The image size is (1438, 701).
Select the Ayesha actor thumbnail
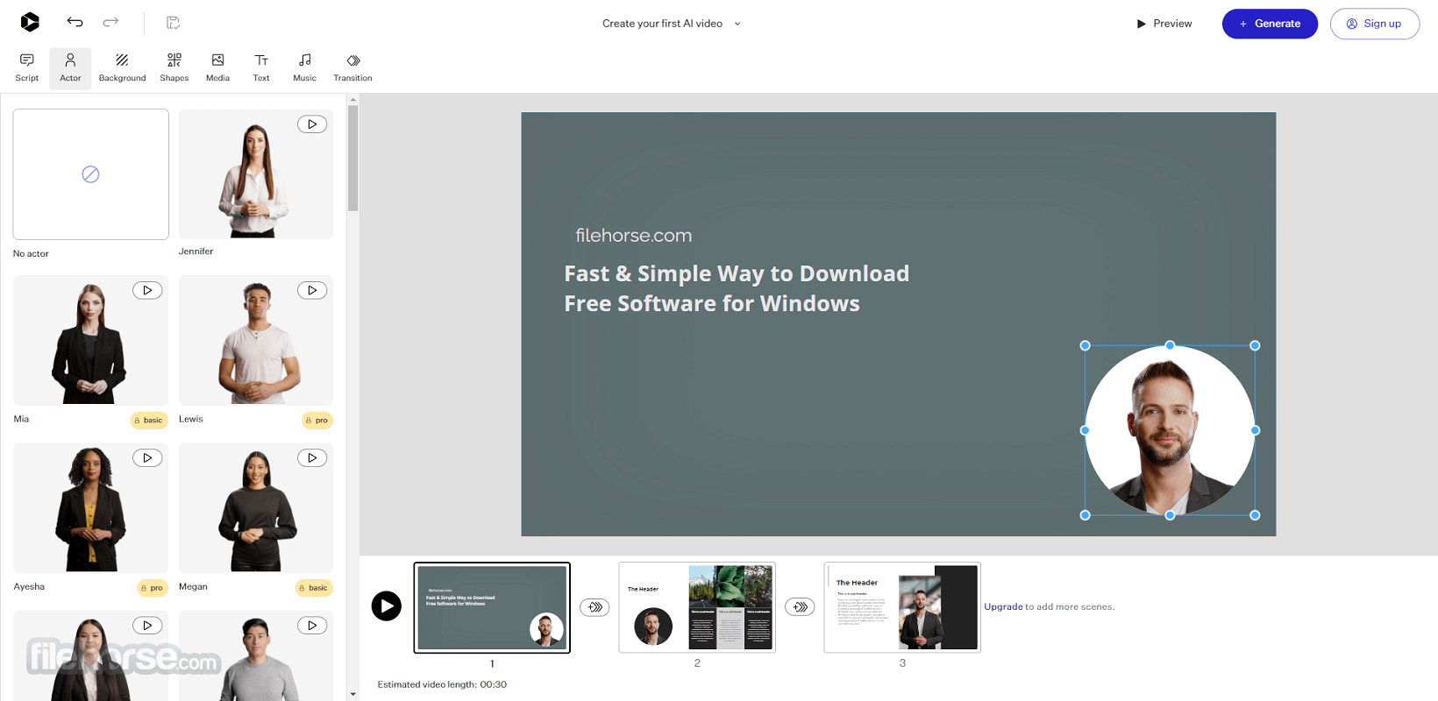click(91, 507)
